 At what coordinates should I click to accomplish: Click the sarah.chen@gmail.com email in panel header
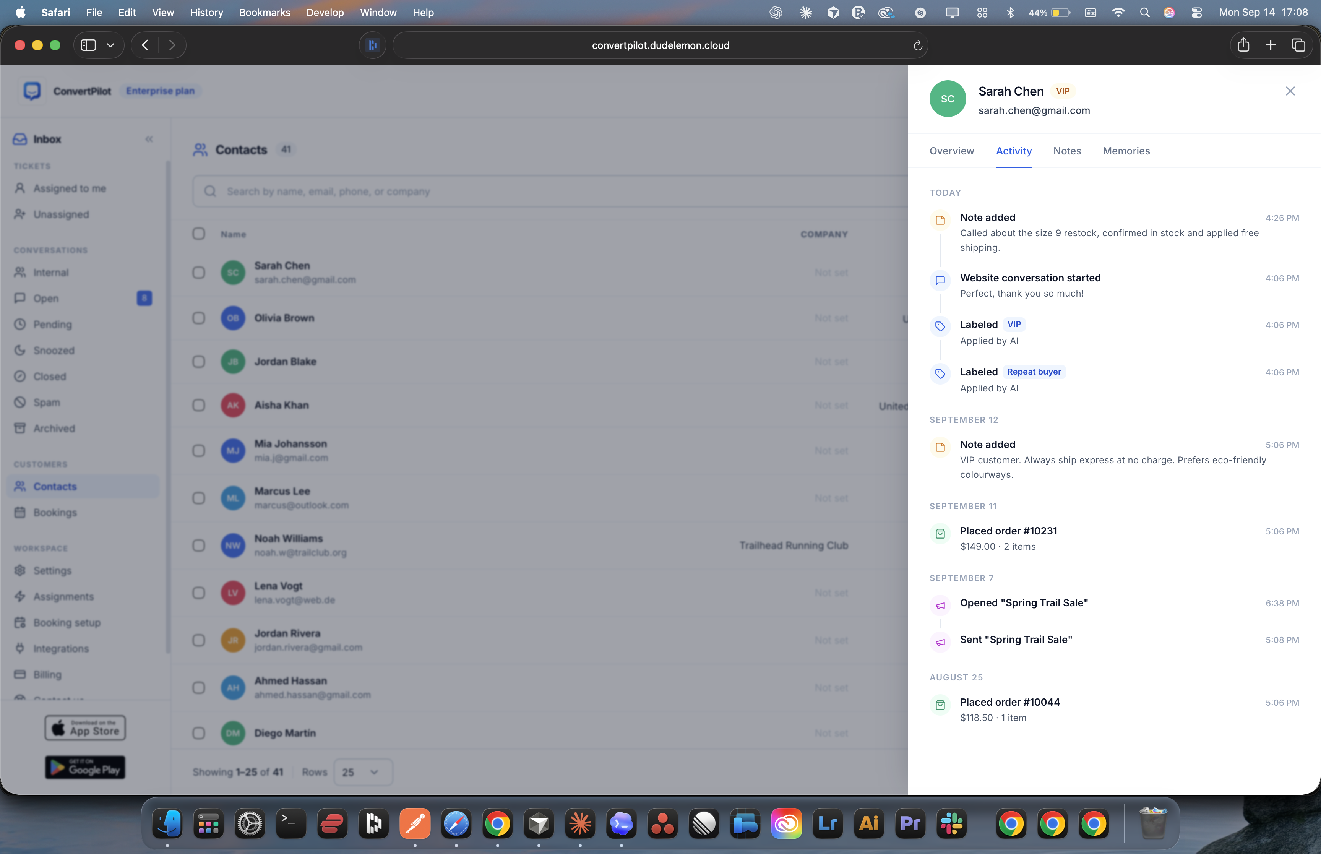point(1034,110)
